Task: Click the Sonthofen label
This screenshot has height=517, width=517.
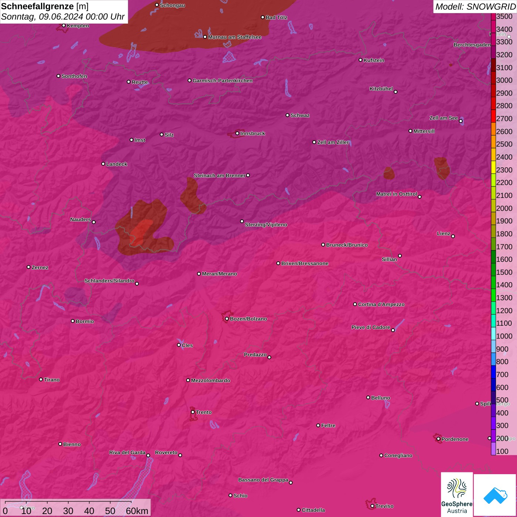Action: click(x=74, y=76)
